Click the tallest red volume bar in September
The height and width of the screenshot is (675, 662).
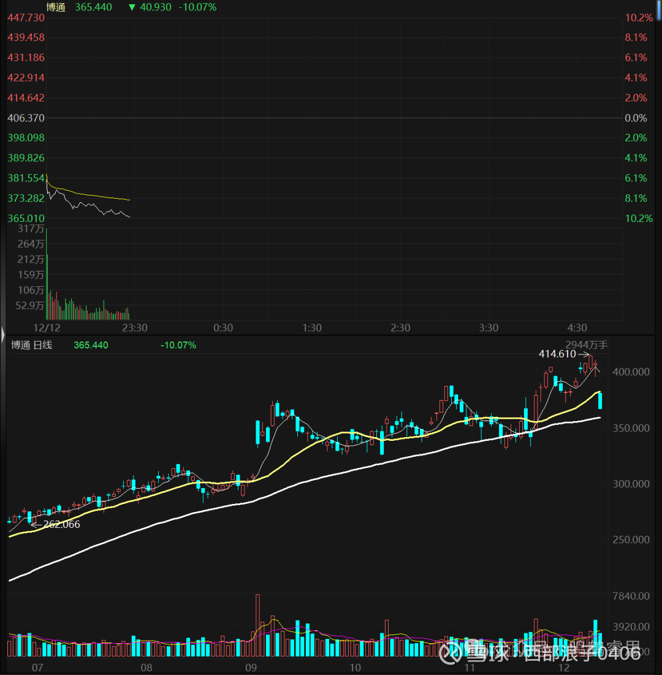pos(258,625)
